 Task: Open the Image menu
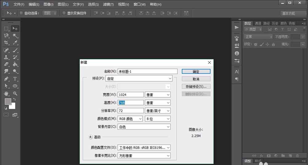[x=48, y=4]
